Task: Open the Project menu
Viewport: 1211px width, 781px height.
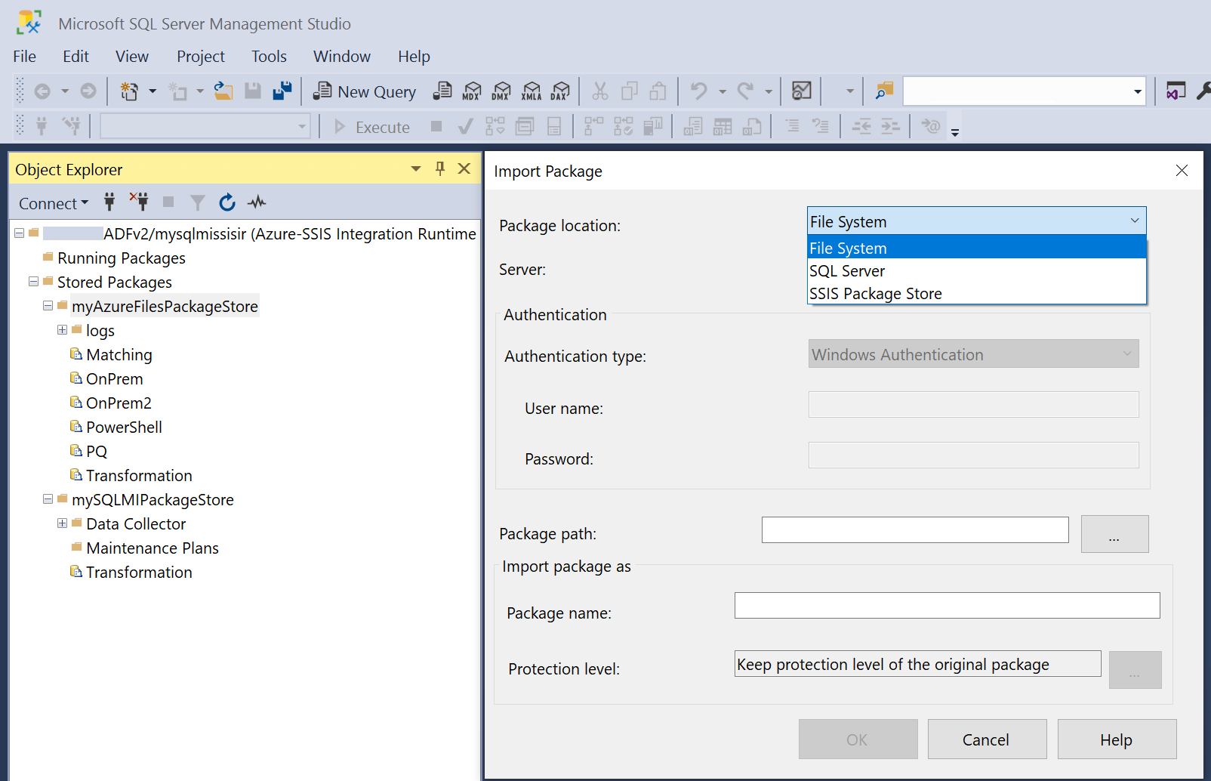Action: coord(200,57)
